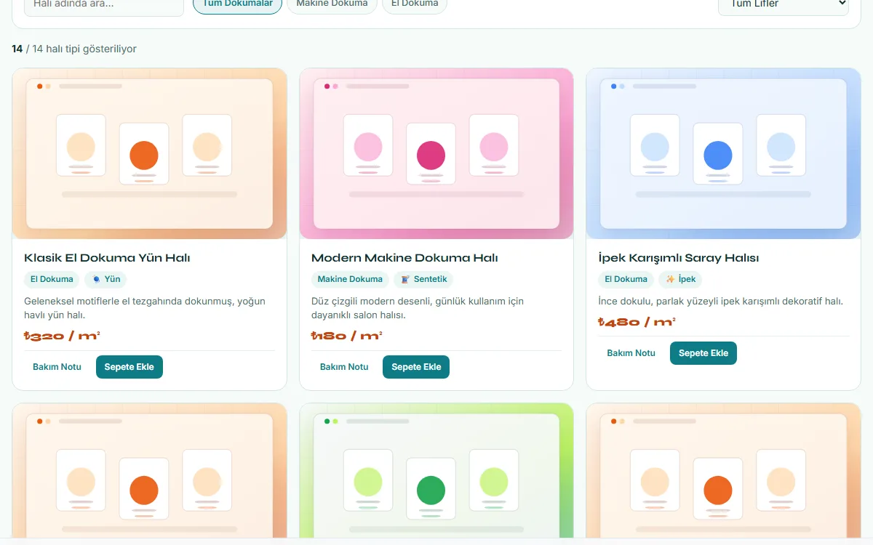873x545 pixels.
Task: Click the '14 / 14 halı tipi gösteriliyor' counter
Action: (74, 49)
